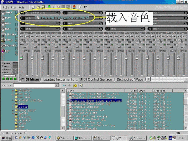
Task: Click the forward arrow in file browser toolbar
Action: (x=69, y=86)
